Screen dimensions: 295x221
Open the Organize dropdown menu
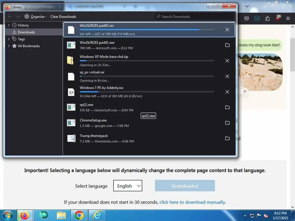coord(35,17)
